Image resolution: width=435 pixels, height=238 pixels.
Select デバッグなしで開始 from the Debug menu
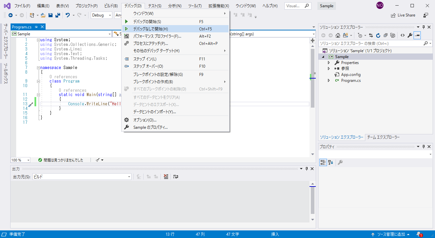151,29
